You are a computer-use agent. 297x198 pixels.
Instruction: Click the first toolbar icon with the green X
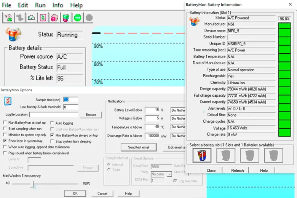click(x=9, y=18)
